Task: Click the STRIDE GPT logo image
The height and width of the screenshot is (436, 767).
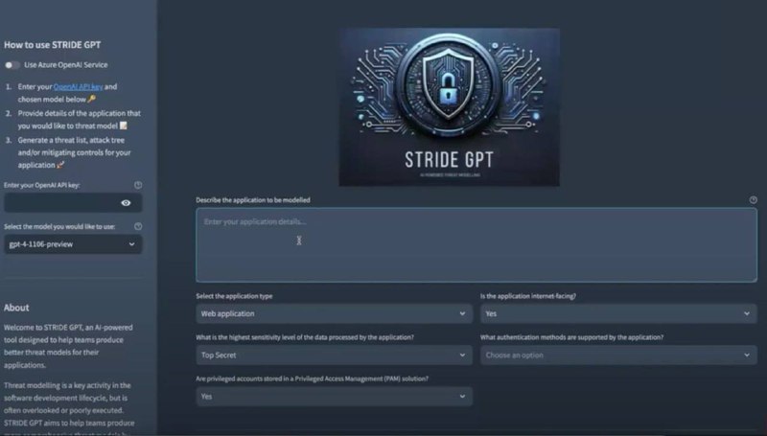Action: point(449,107)
